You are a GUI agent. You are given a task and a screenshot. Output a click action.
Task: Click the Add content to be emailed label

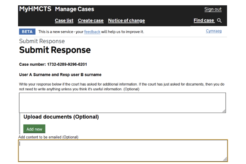click(x=48, y=137)
